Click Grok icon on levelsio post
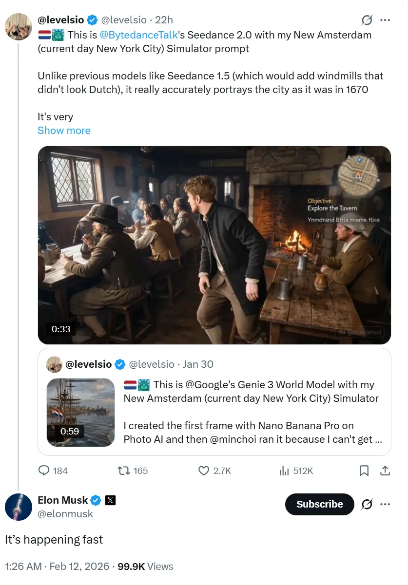Image resolution: width=408 pixels, height=585 pixels. (367, 20)
